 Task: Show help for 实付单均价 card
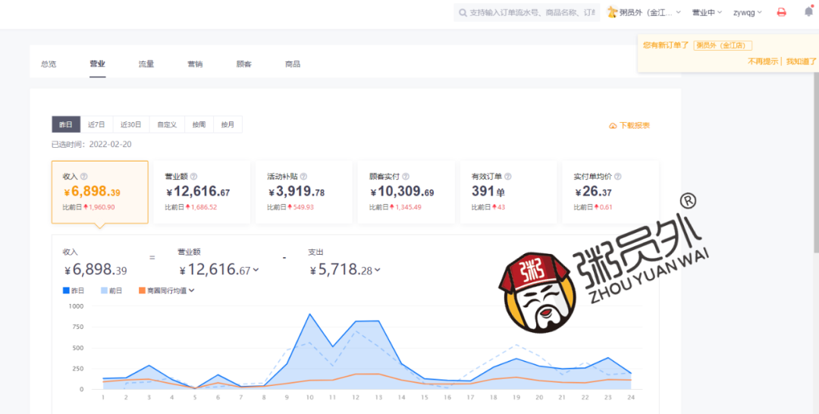(618, 177)
